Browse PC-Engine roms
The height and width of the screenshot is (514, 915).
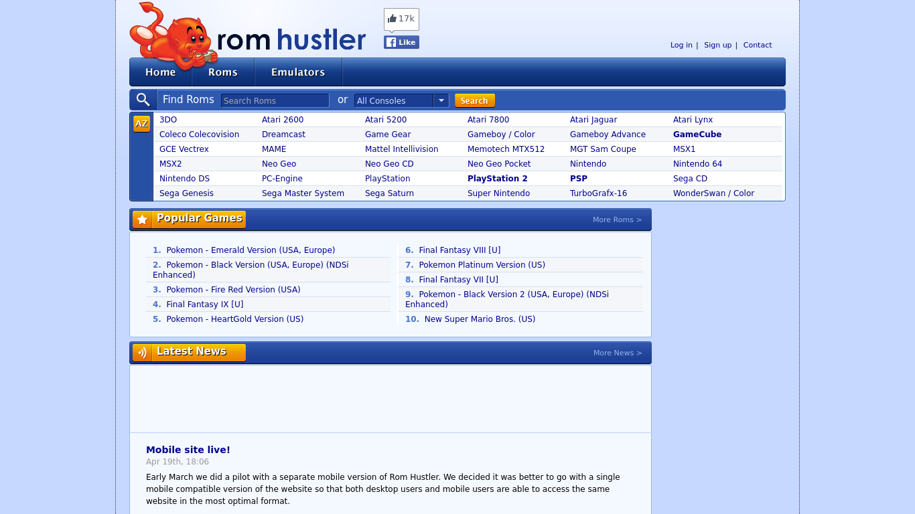click(282, 179)
